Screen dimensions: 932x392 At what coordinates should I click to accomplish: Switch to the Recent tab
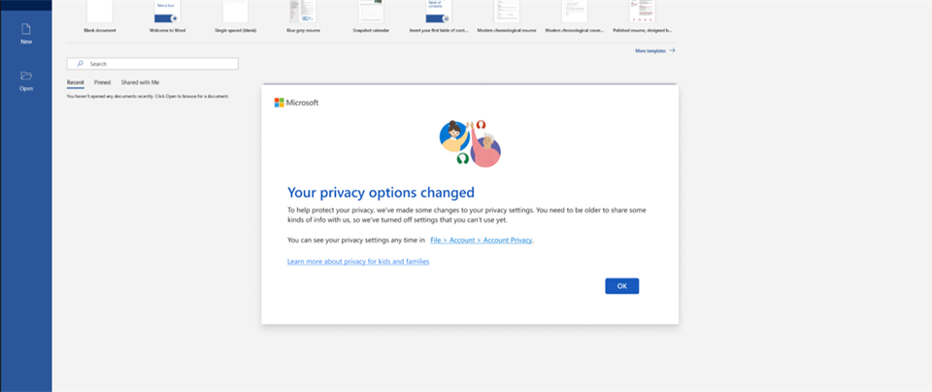(76, 82)
